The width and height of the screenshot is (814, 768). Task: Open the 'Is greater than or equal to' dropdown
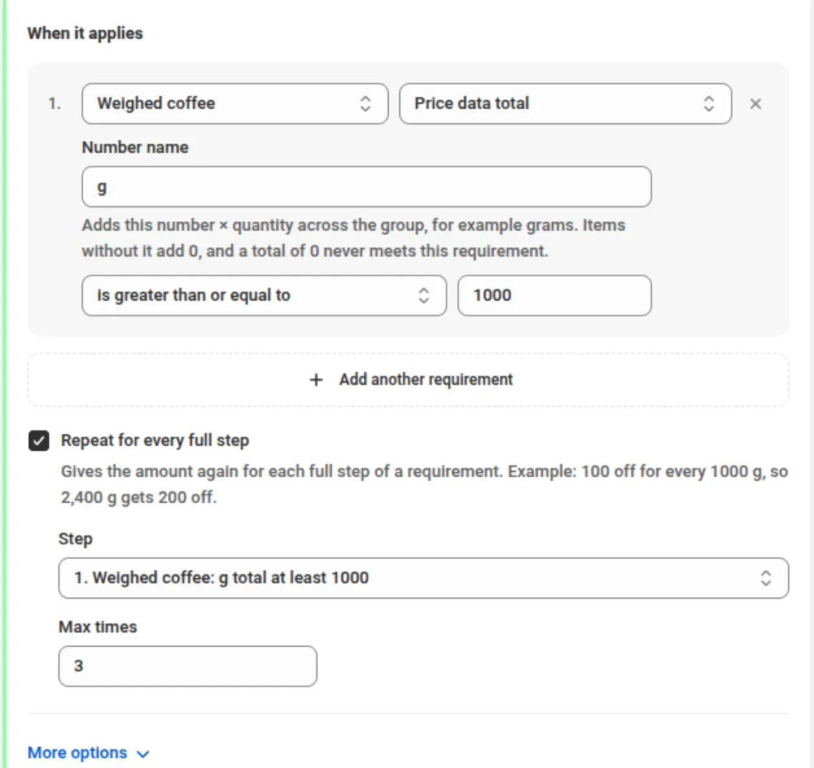pos(264,296)
